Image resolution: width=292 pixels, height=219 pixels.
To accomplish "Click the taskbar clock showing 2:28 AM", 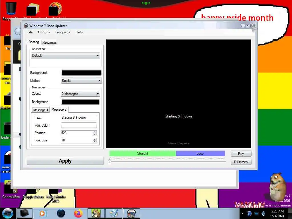I will click(x=277, y=213).
